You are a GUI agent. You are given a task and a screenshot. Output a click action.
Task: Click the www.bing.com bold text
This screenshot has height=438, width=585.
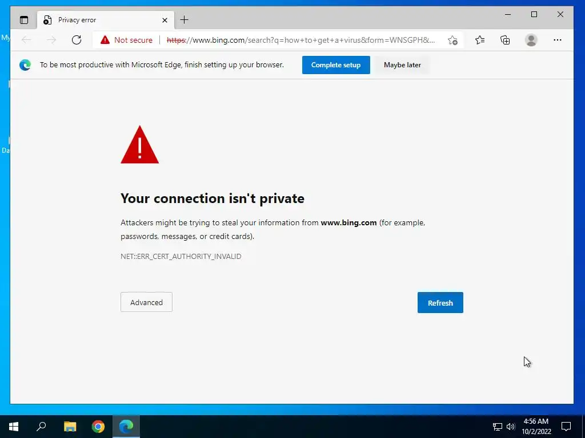(x=348, y=223)
